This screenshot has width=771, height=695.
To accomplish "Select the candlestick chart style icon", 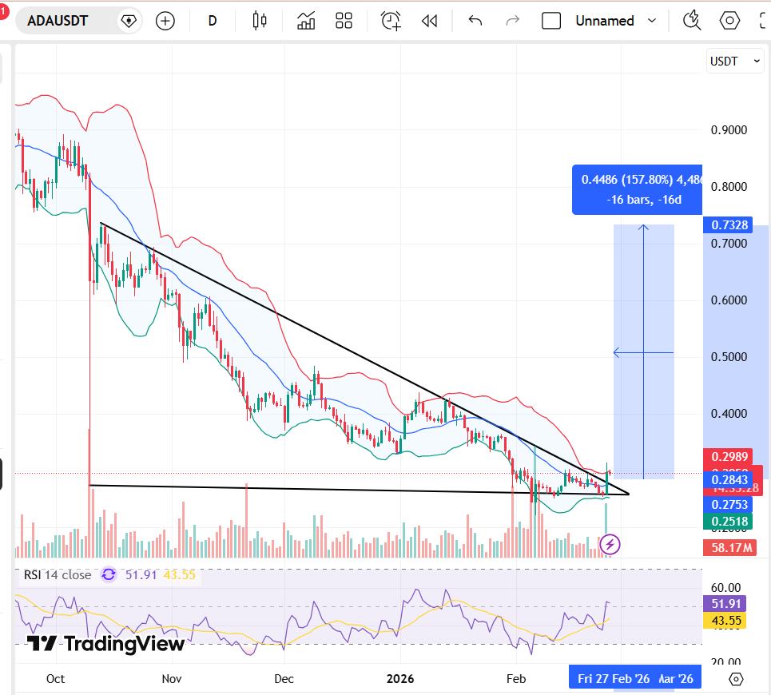I will [258, 21].
